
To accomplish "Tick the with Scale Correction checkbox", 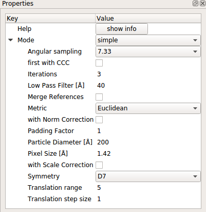I will click(99, 165).
